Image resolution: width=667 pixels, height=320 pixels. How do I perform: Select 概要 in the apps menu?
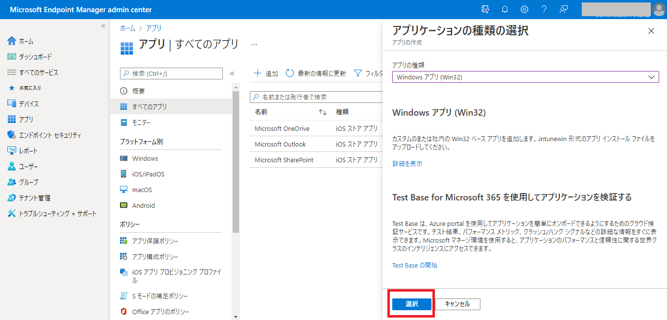pyautogui.click(x=170, y=91)
